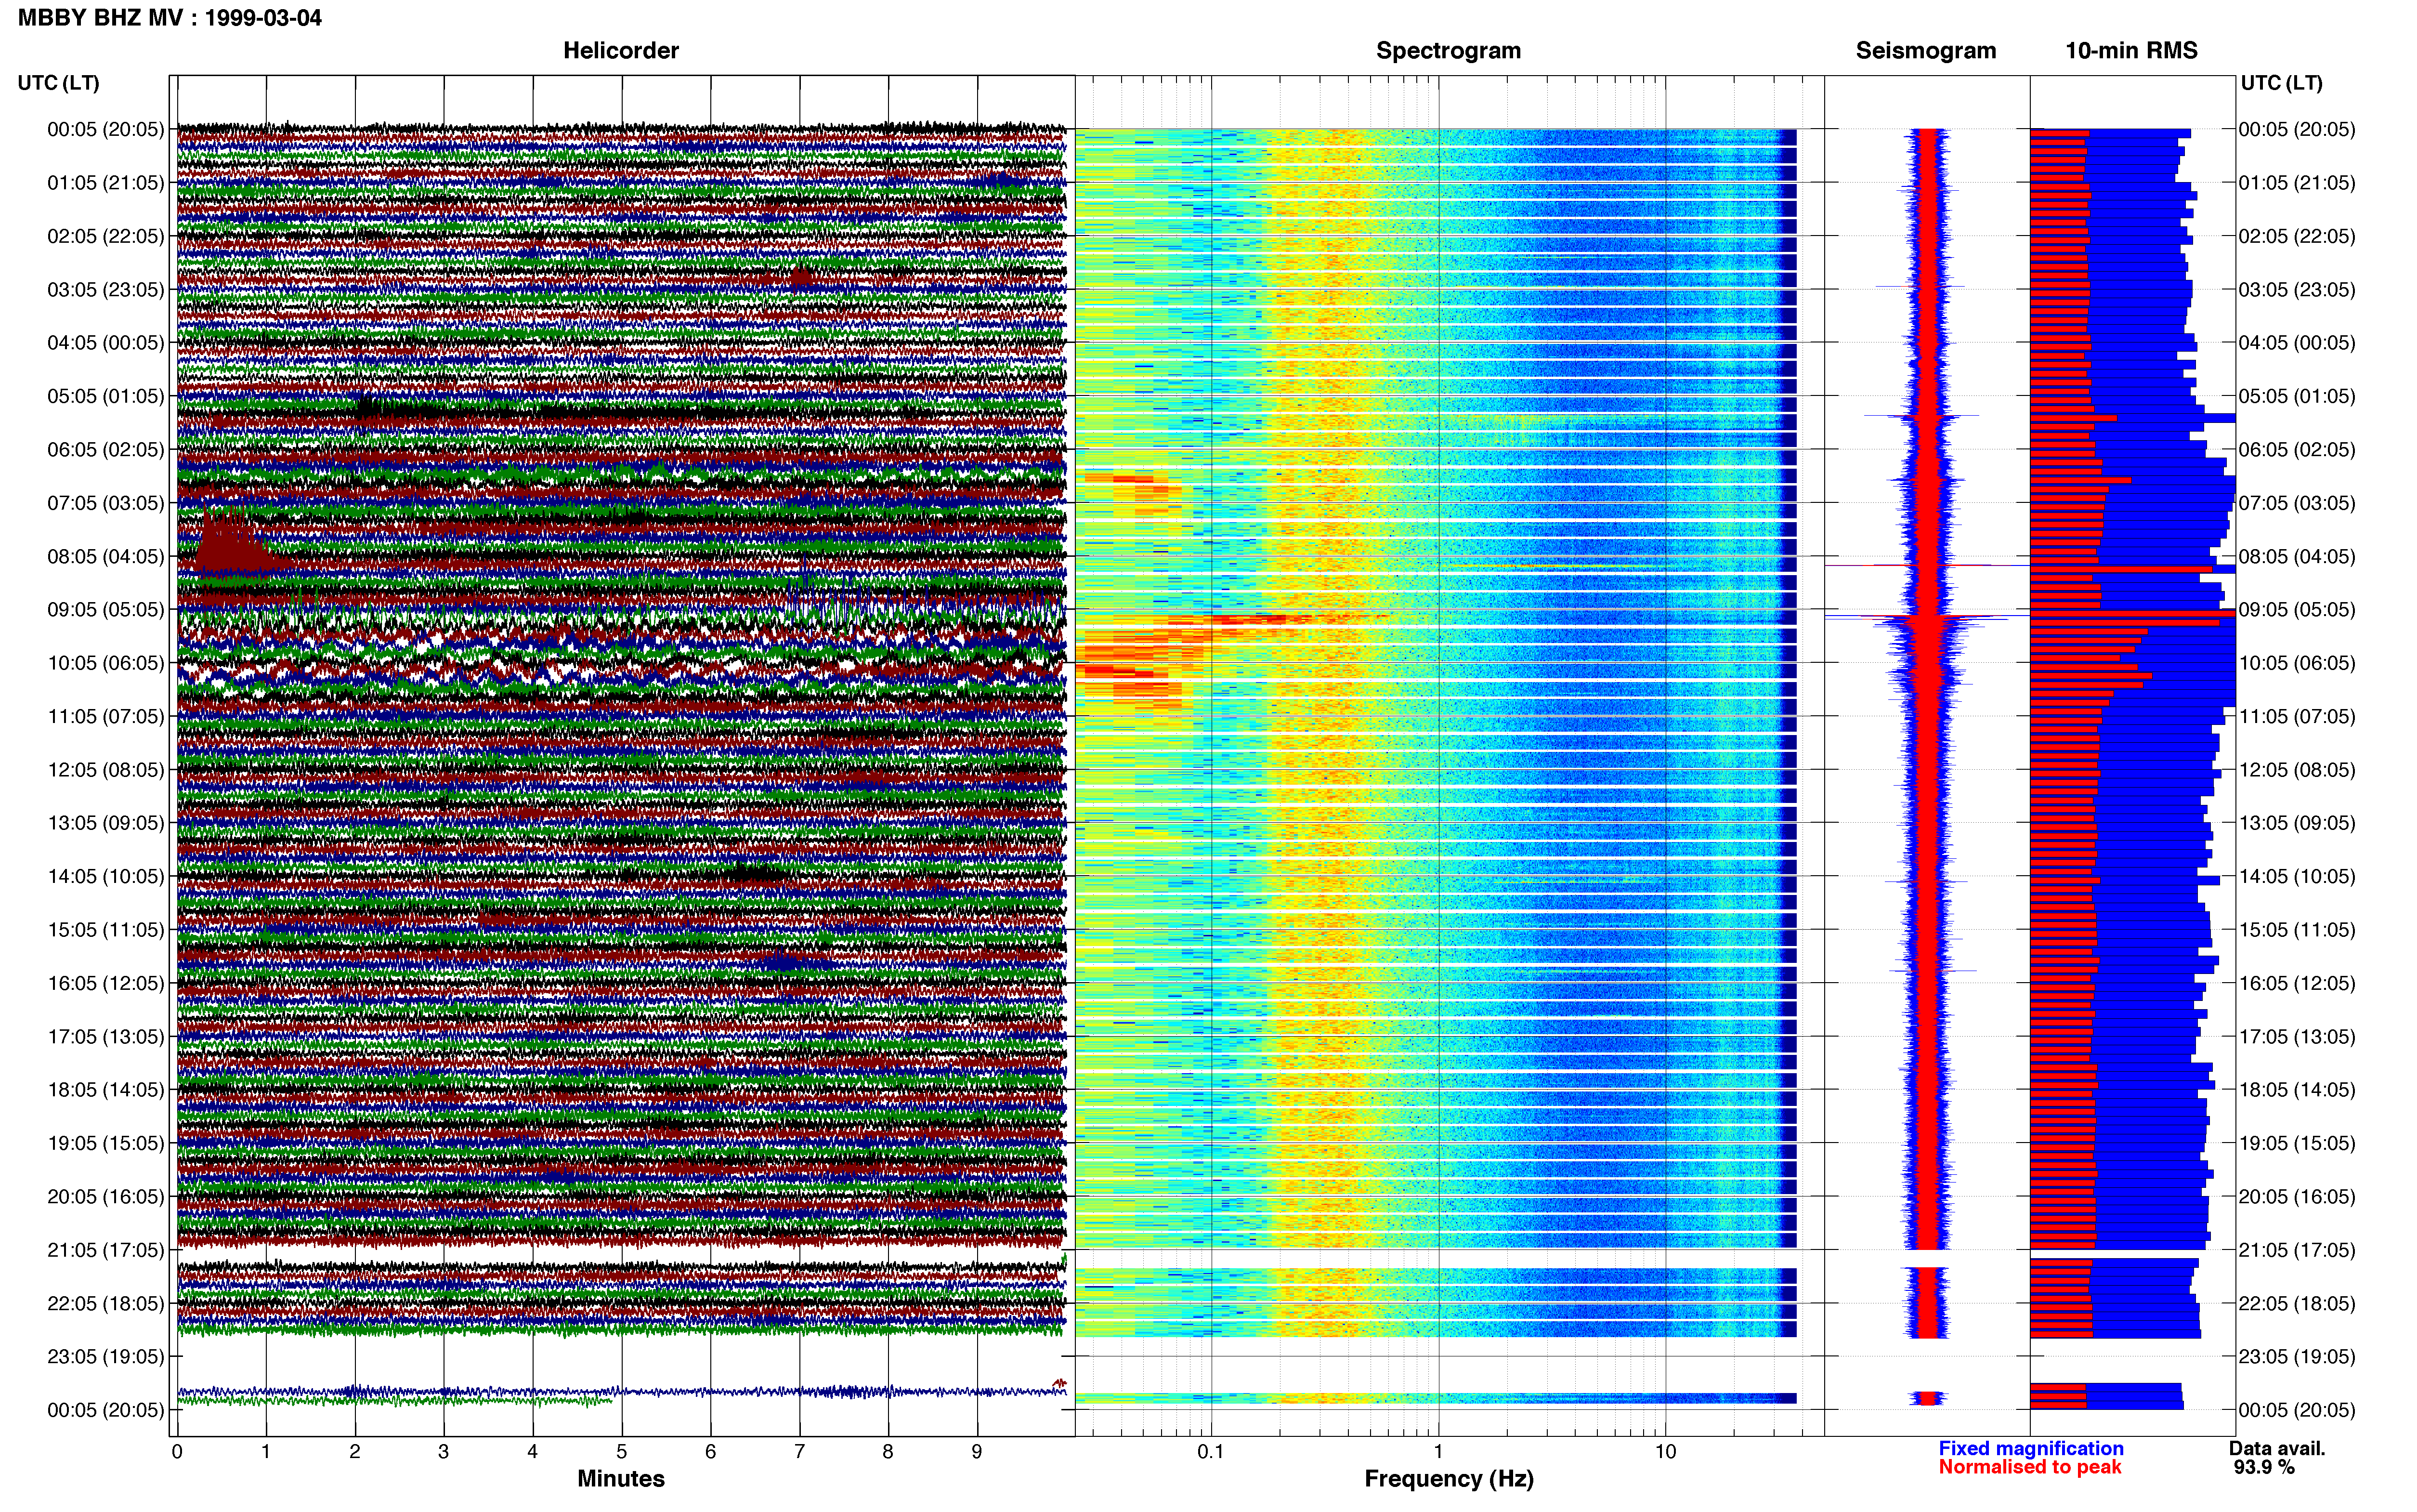Viewport: 2417px width, 1512px height.
Task: Click the '10' frequency tick label
Action: (x=1665, y=1452)
